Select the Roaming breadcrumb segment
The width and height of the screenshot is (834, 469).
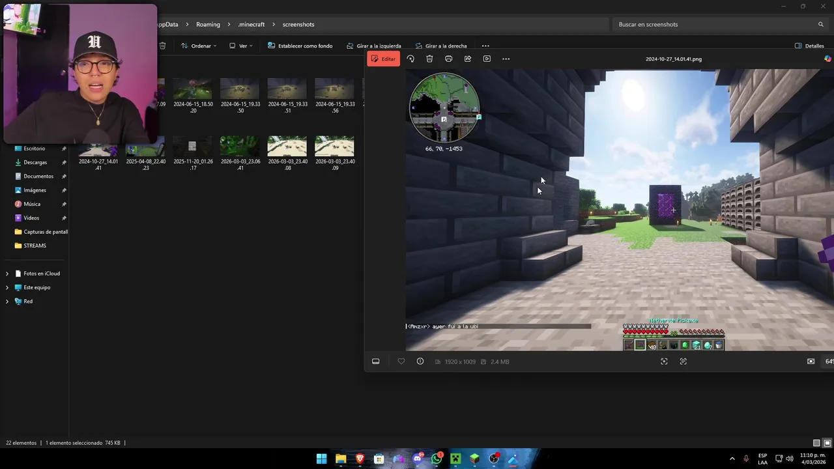208,24
